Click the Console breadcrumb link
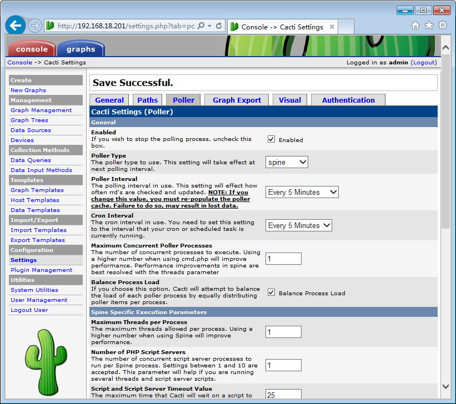This screenshot has width=456, height=404. [x=20, y=62]
